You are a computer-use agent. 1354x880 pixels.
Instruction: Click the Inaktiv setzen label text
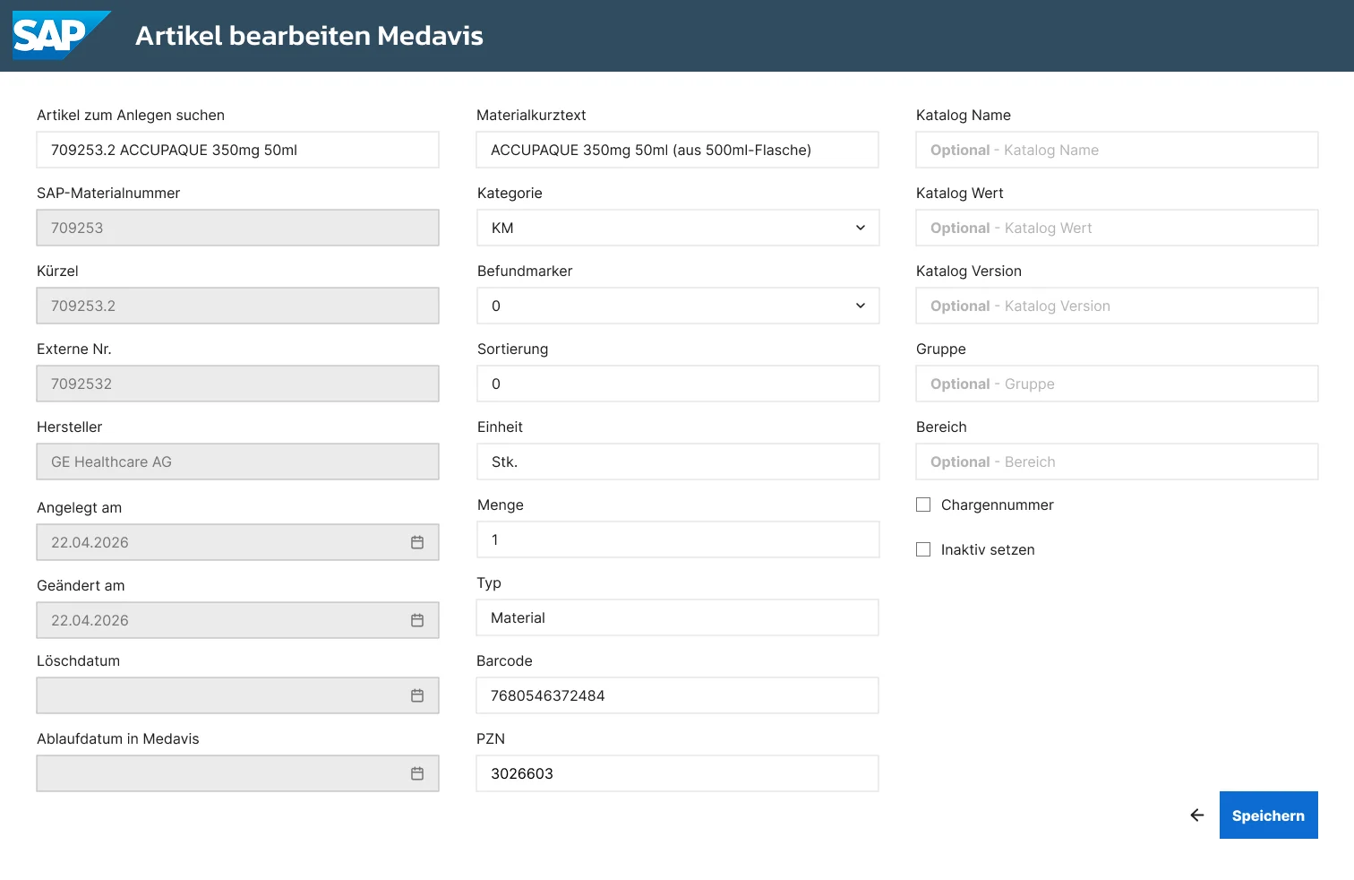click(988, 549)
